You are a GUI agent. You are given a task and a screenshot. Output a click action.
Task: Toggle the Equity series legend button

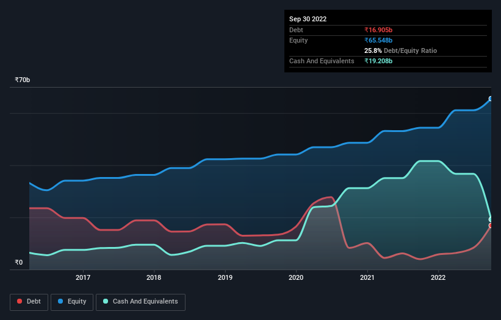72,302
